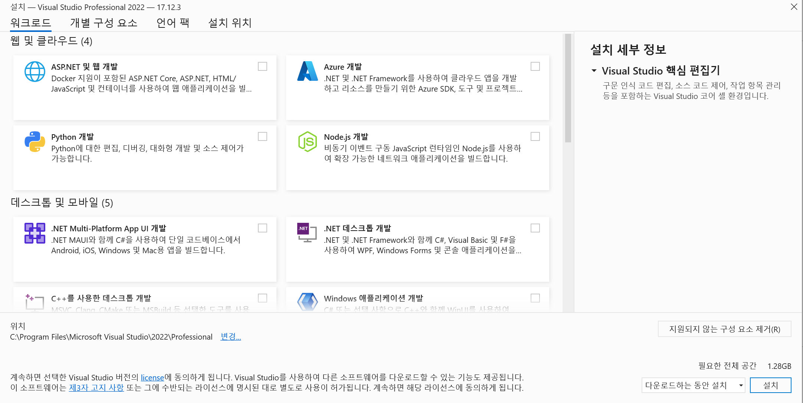Click the ASP.NET globe icon
Viewport: 803px width, 403px height.
tap(35, 72)
